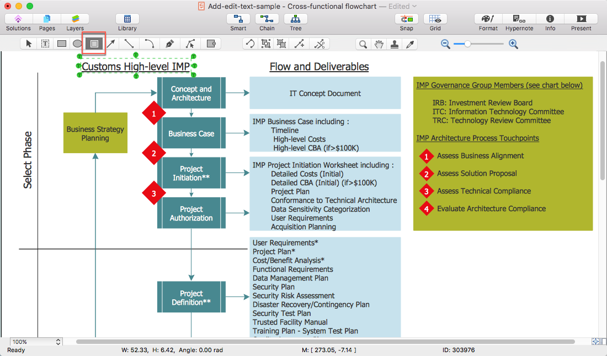Click IMP Governance Group Members heading

[x=499, y=85]
